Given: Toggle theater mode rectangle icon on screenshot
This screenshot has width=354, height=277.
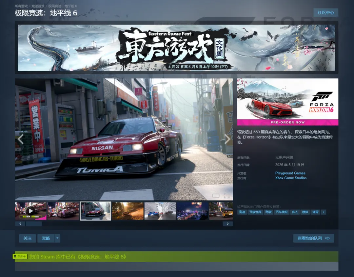Looking at the screenshot, I should (x=216, y=196).
